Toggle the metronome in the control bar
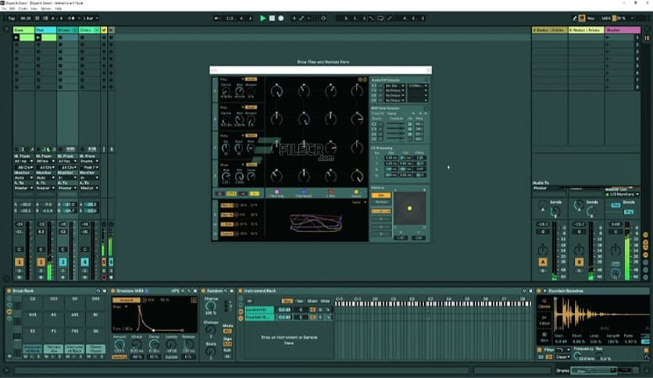The width and height of the screenshot is (653, 378). click(x=72, y=18)
